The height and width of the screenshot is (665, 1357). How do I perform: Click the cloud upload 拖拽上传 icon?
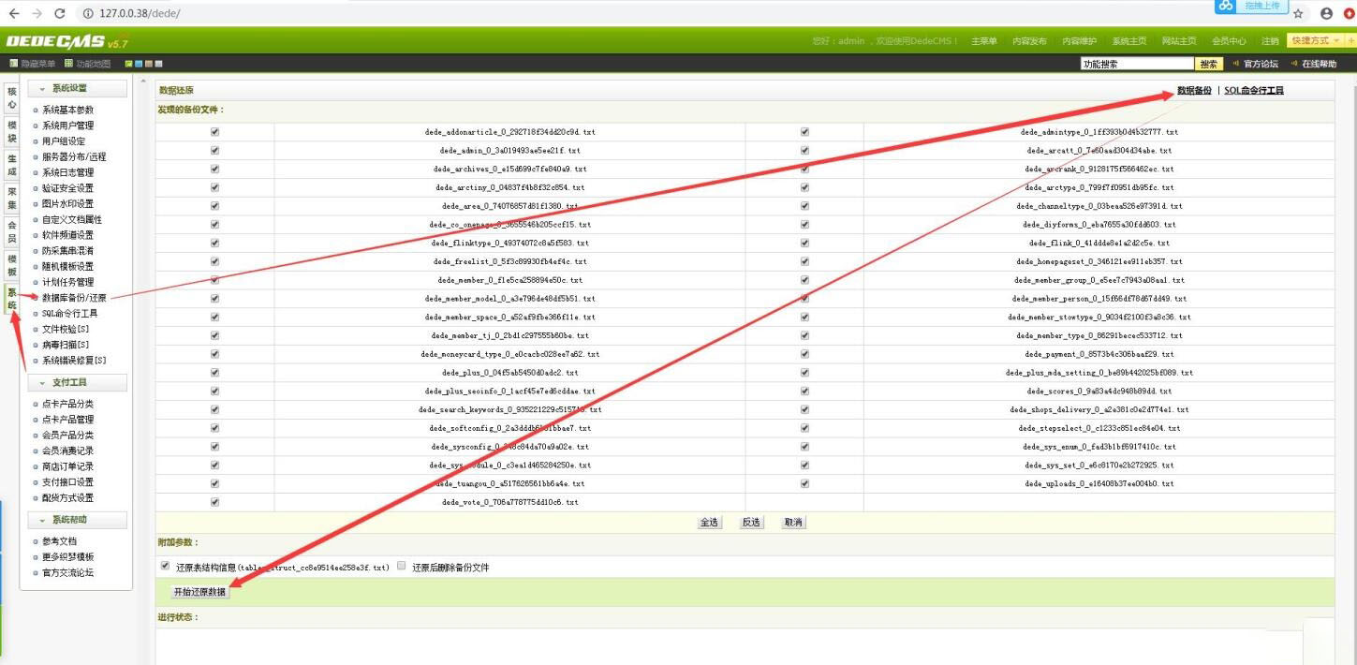1226,7
